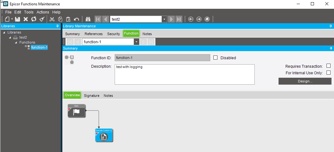Click the Delete X toolbar icon

(x=26, y=19)
